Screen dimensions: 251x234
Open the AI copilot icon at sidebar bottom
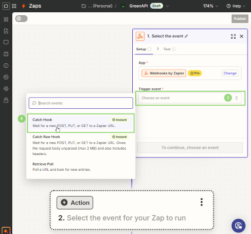[6, 231]
